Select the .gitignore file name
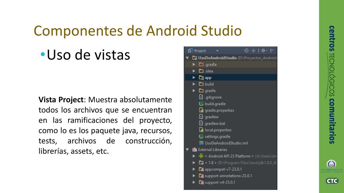Viewport: 344px width, 193px height. [213, 97]
